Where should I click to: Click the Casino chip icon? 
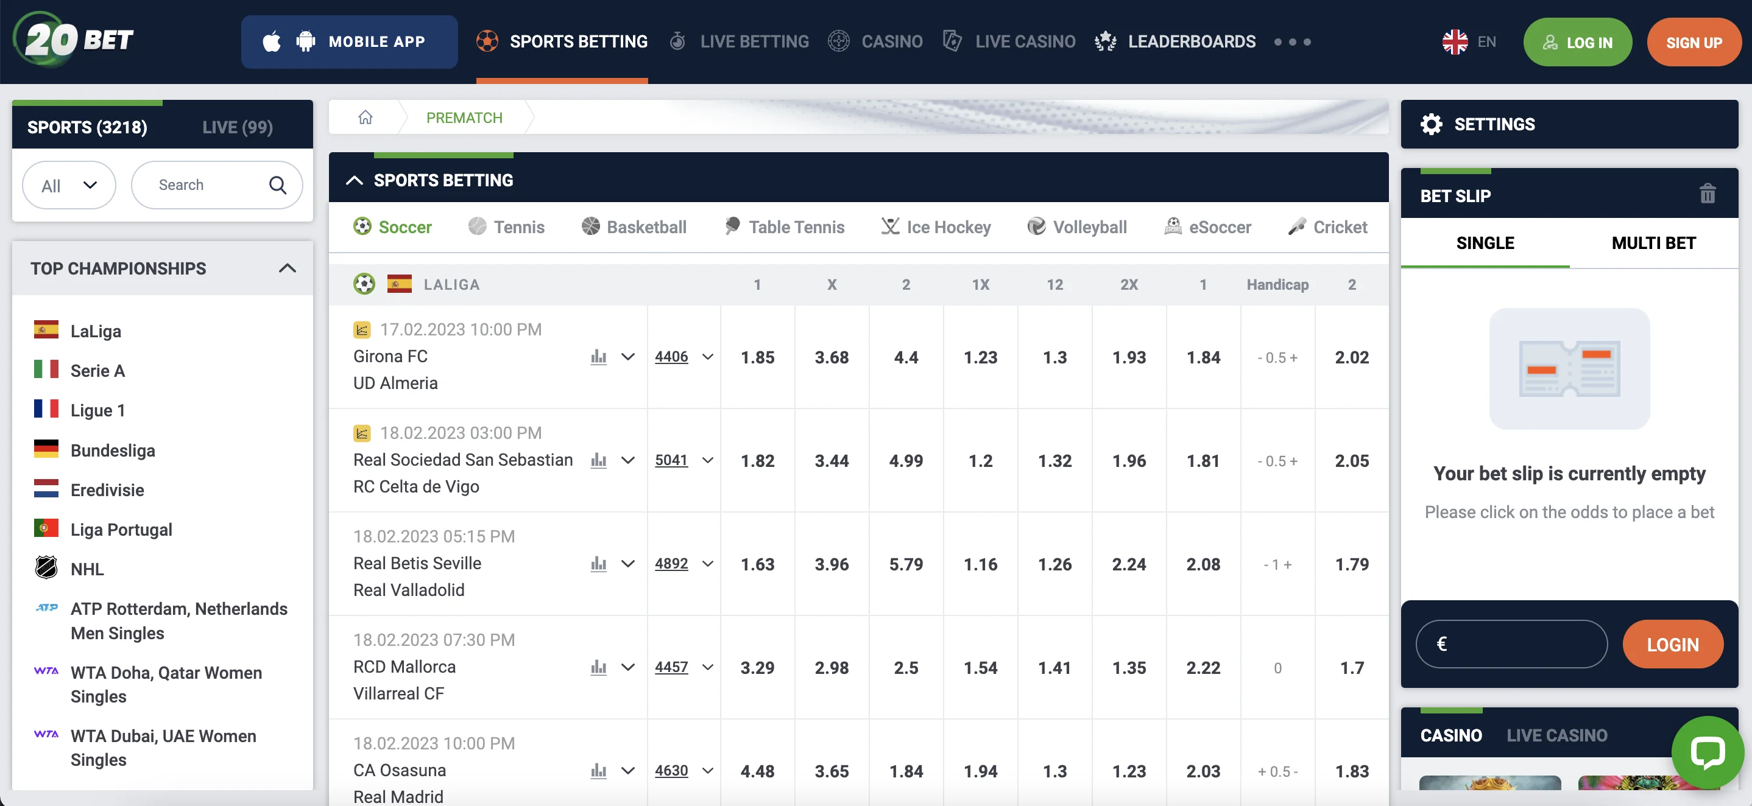[x=839, y=41]
